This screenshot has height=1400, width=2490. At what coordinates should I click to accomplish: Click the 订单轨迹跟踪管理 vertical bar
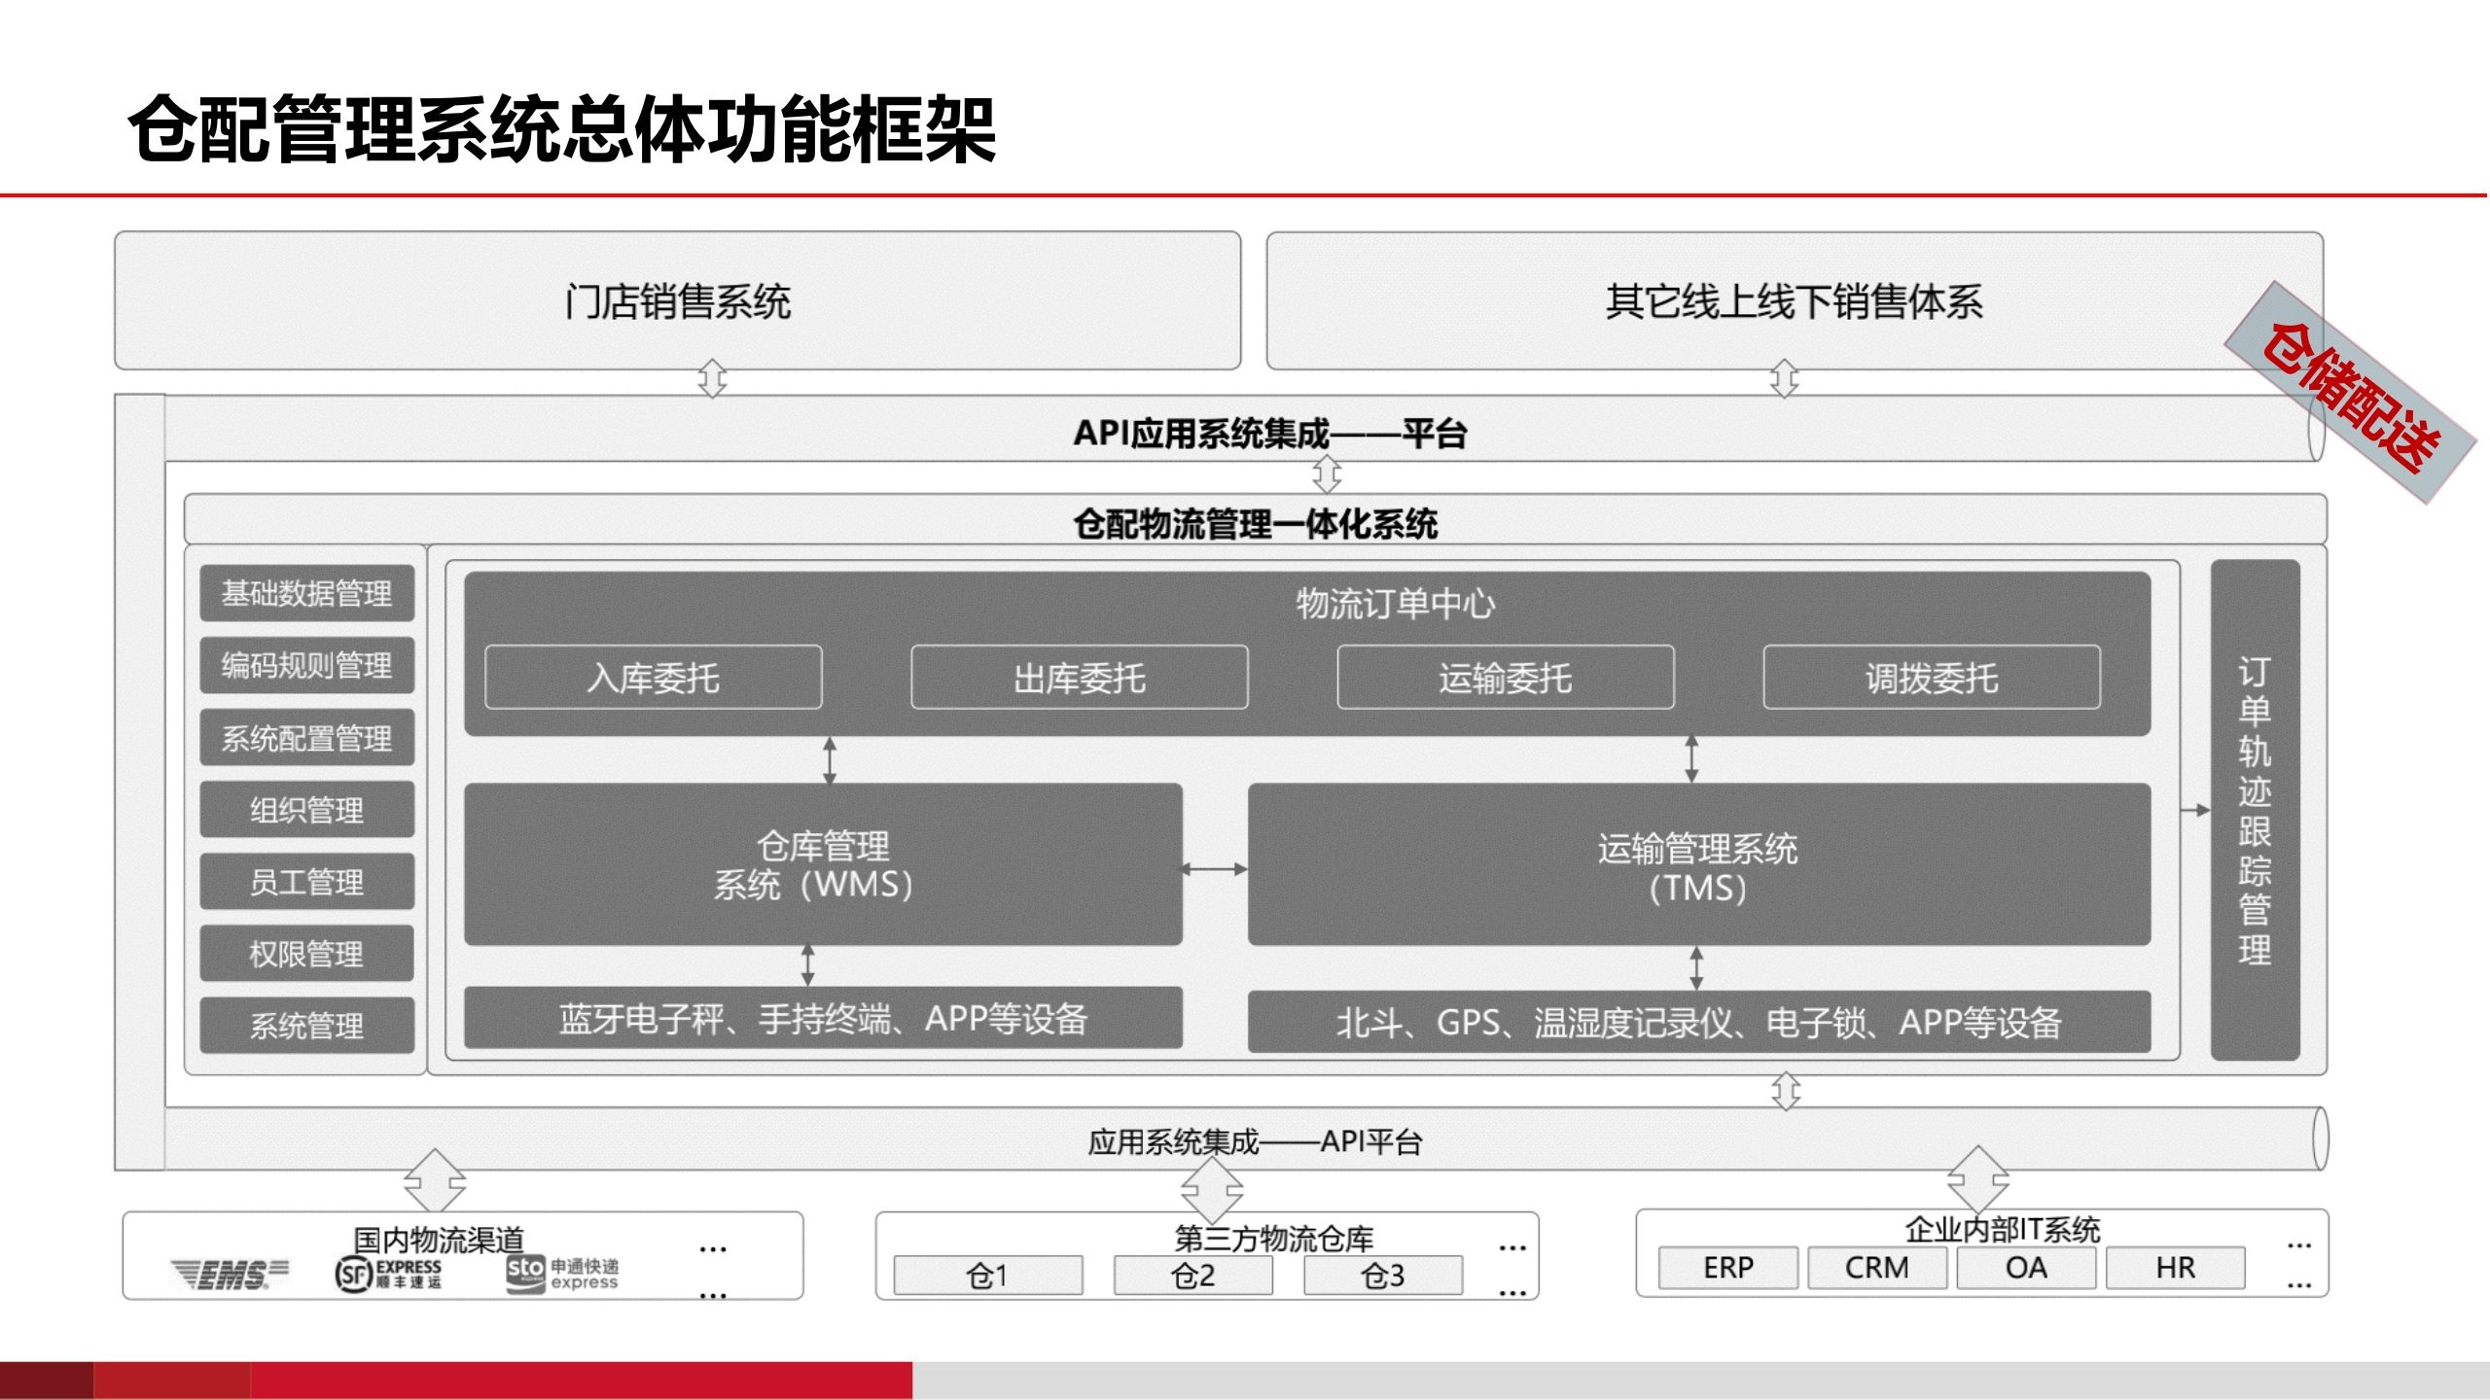2255,810
